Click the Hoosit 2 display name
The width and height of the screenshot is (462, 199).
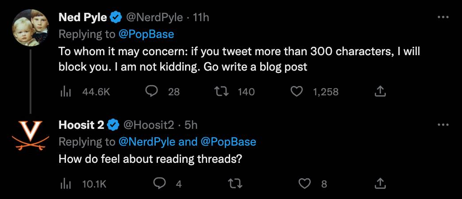pos(81,125)
